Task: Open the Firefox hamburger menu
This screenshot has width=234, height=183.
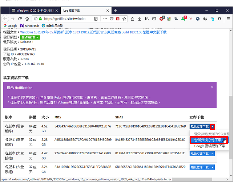Action: pyautogui.click(x=228, y=19)
